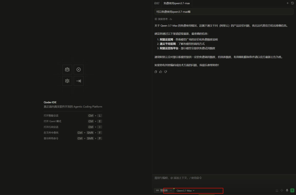Open chat history clock icon
This screenshot has height=195, width=296.
coord(292,3)
